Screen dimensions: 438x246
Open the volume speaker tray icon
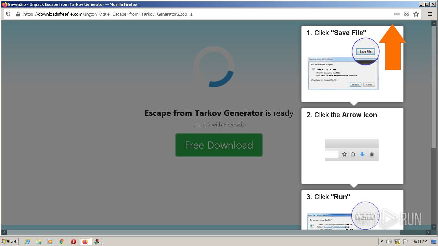389,242
